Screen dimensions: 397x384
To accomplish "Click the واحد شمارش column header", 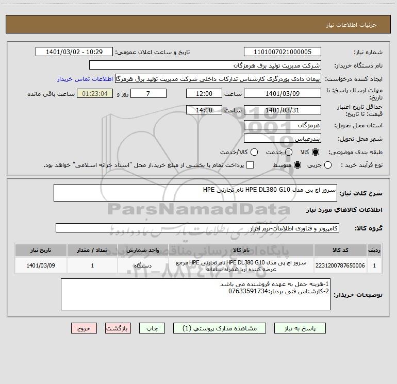I will [x=143, y=250].
